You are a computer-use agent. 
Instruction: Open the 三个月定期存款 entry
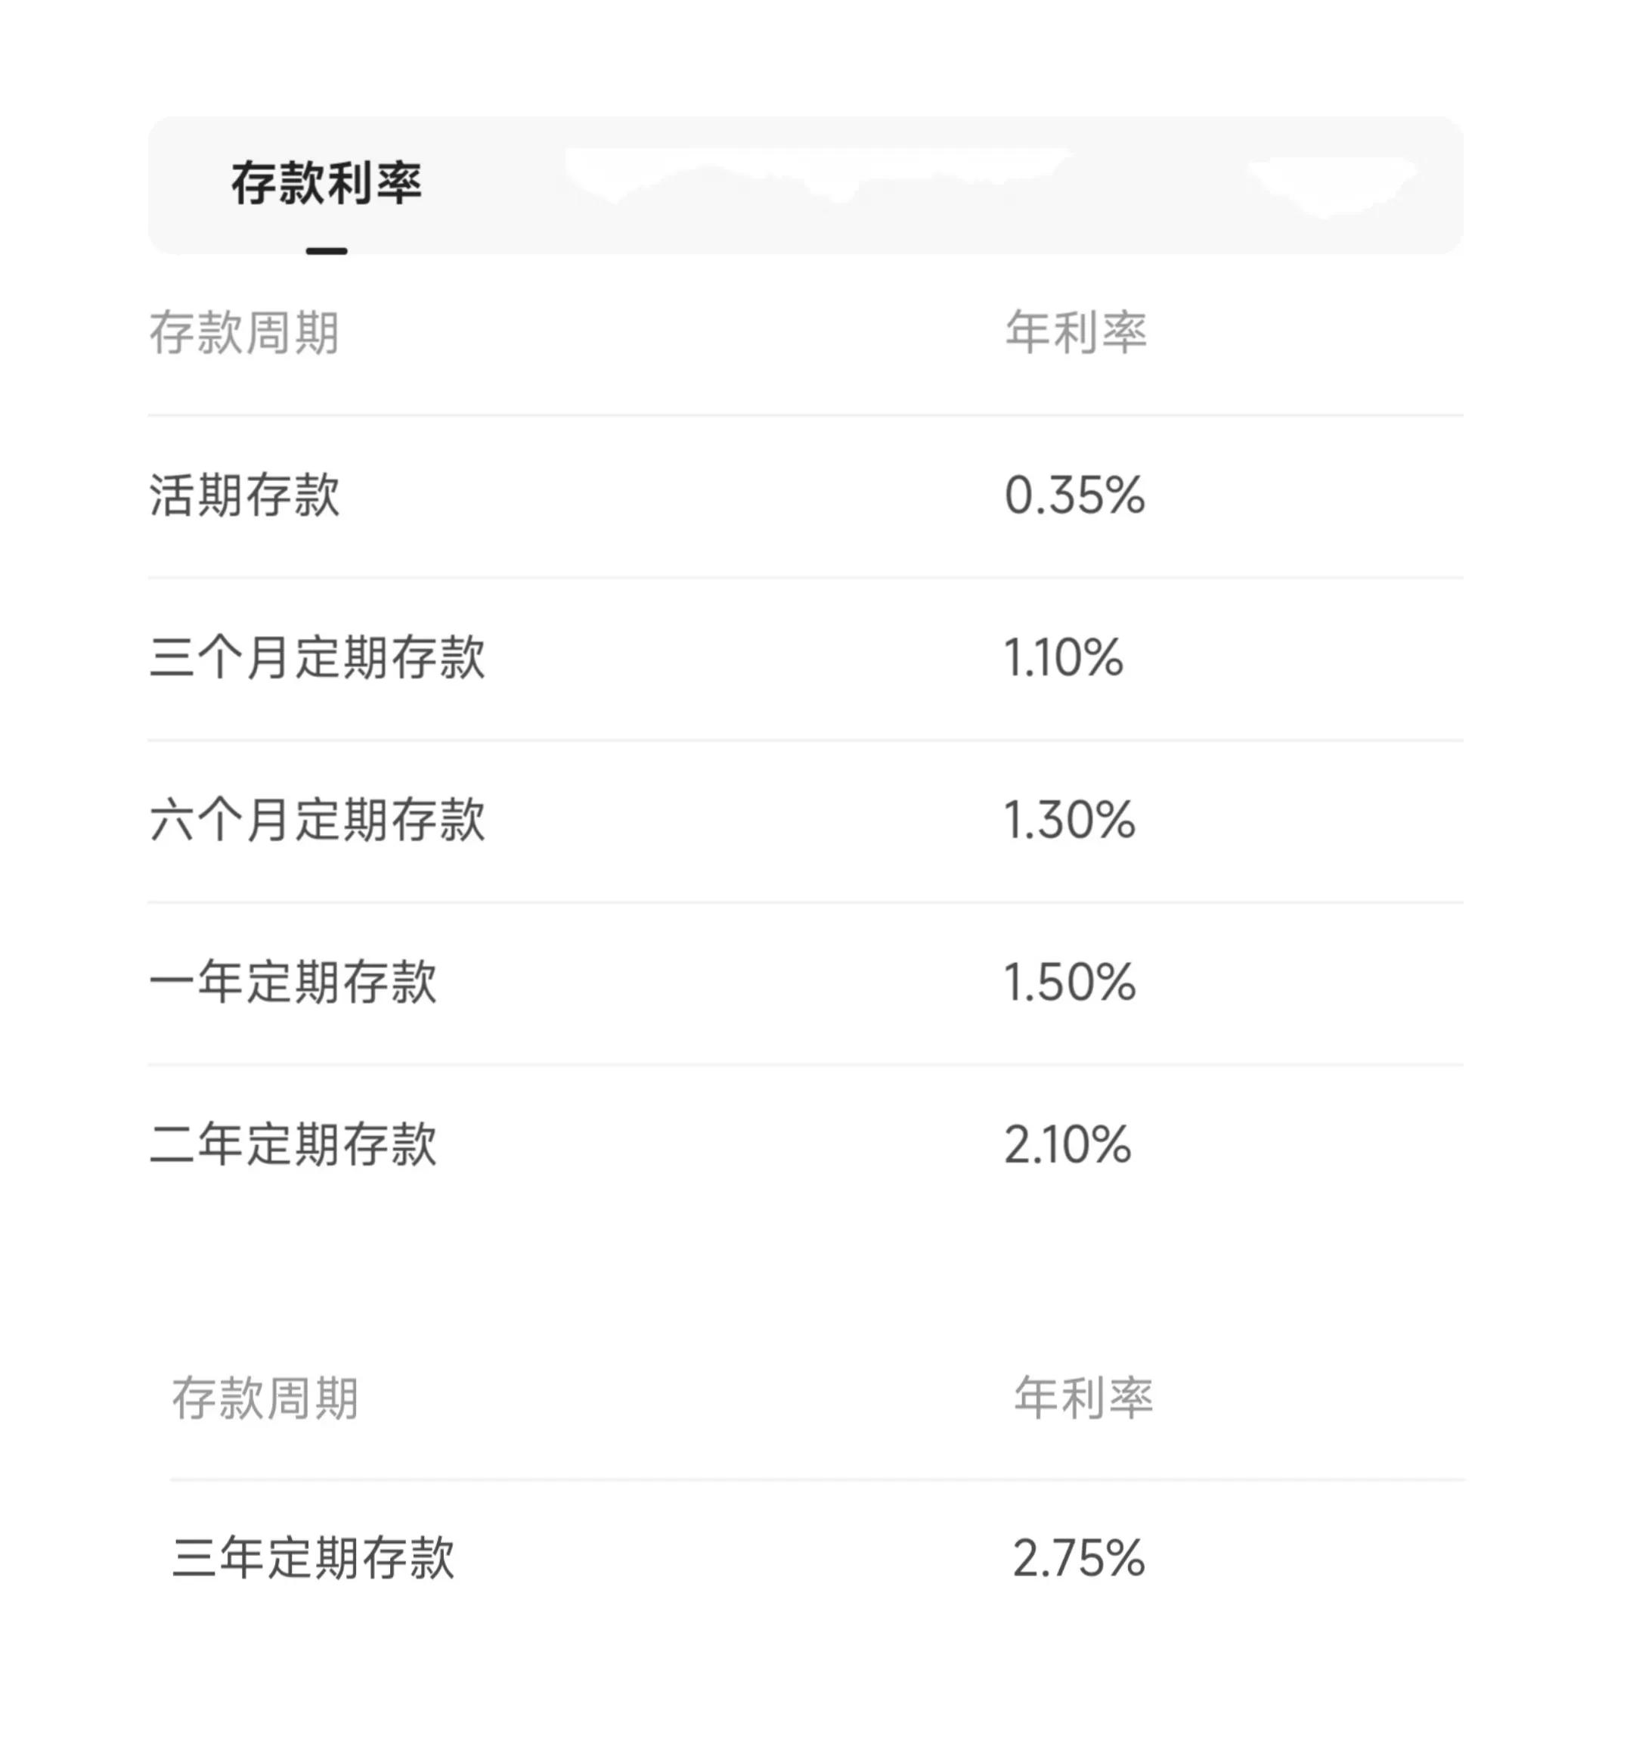(x=317, y=657)
